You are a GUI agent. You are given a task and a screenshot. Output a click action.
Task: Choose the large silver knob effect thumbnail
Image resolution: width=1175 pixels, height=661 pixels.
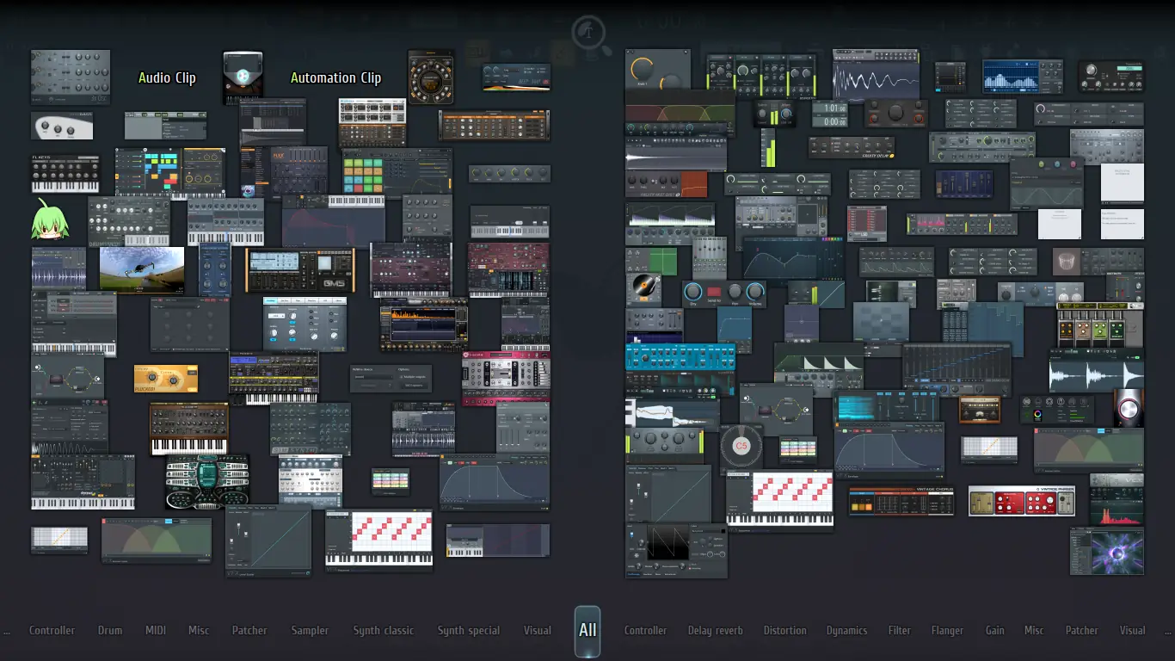tap(1129, 408)
